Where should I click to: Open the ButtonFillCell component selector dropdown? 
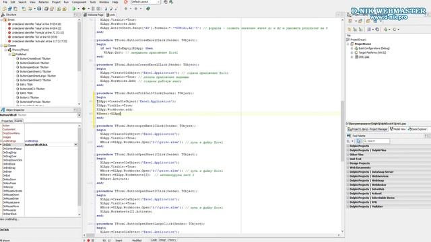[x=79, y=115]
